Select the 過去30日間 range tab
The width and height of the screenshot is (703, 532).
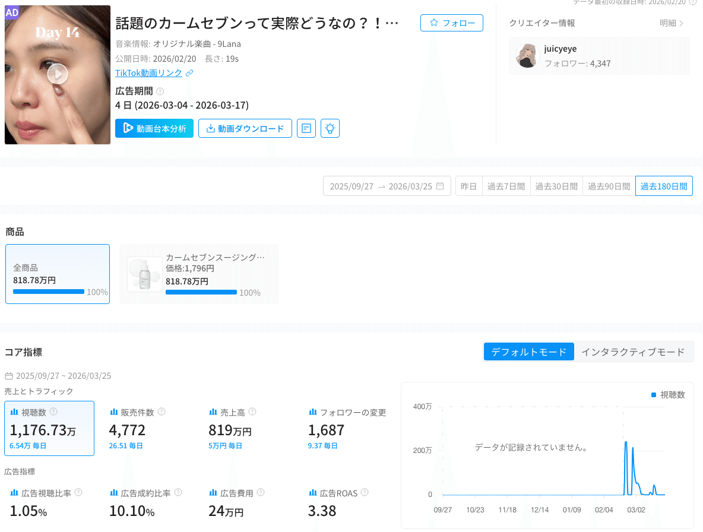tap(556, 186)
